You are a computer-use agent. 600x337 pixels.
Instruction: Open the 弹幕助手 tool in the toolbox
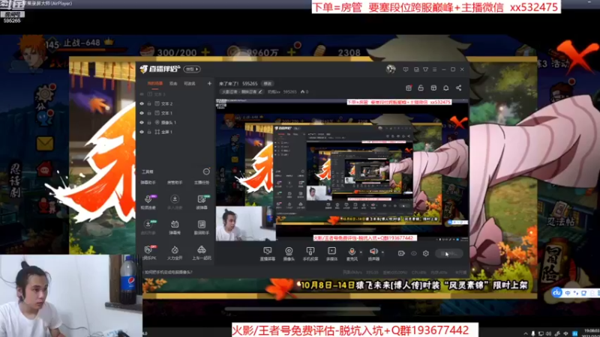[x=148, y=183]
